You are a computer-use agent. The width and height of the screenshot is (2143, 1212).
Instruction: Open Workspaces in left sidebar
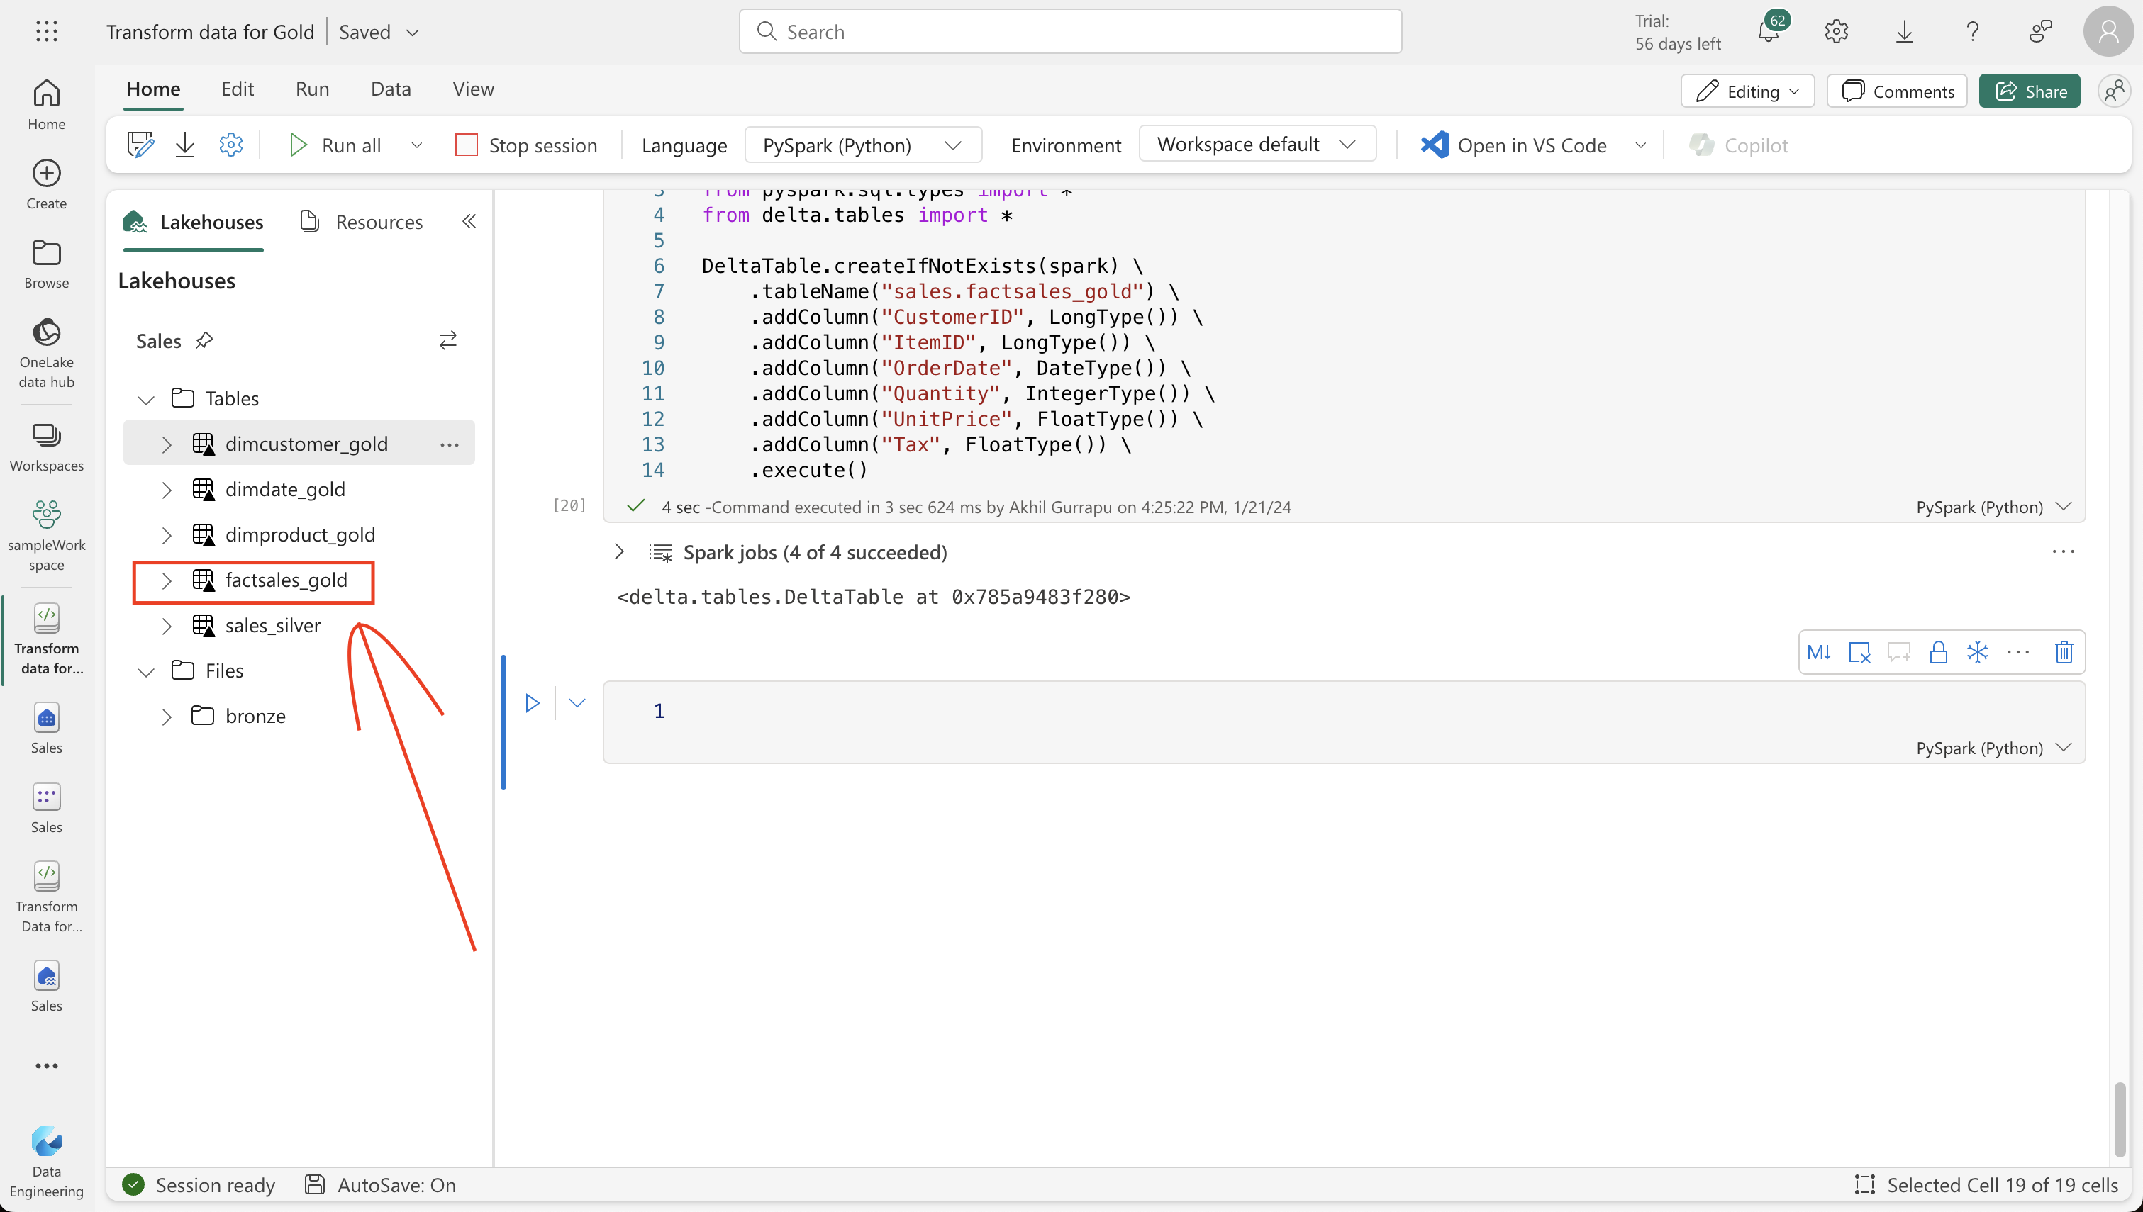(x=47, y=448)
